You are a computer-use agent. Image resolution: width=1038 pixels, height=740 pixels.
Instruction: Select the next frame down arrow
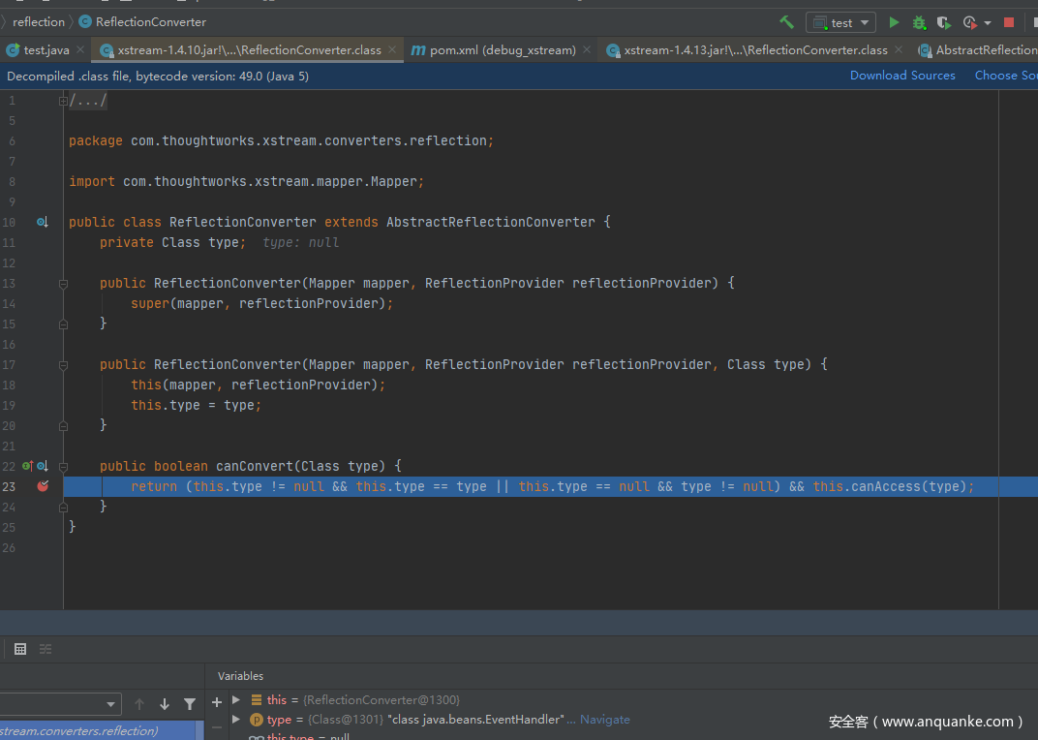point(165,704)
